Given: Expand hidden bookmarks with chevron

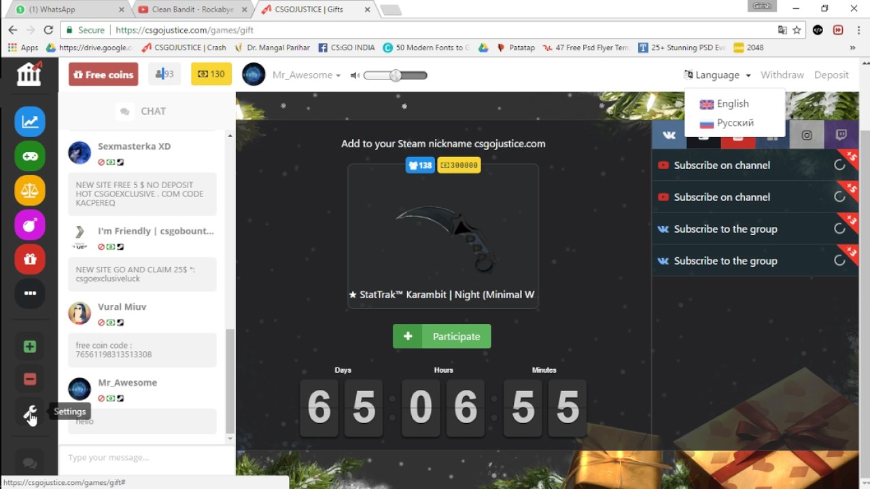Looking at the screenshot, I should click(x=852, y=48).
